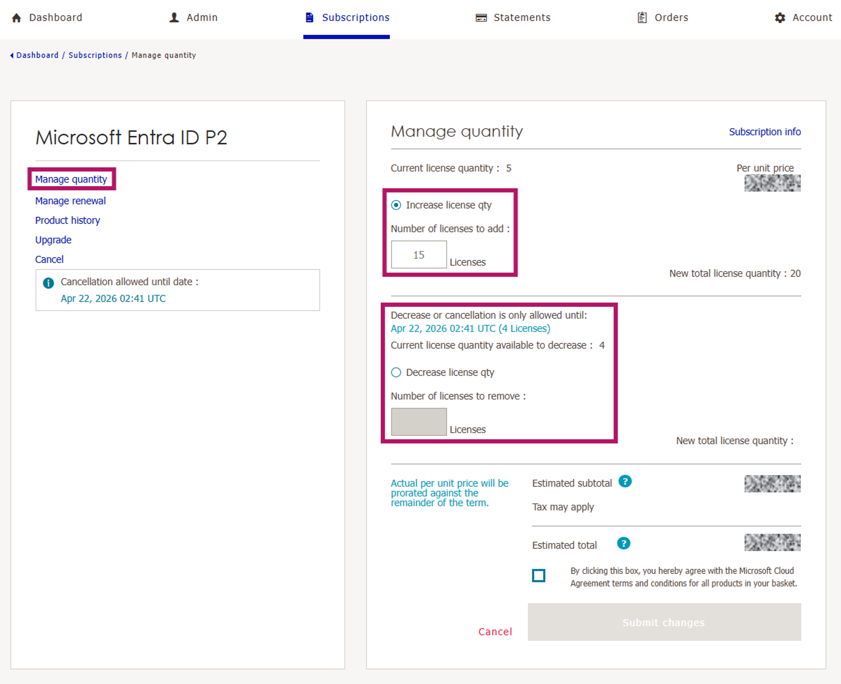Image resolution: width=841 pixels, height=684 pixels.
Task: Open the Subscription info link
Action: pyautogui.click(x=765, y=132)
